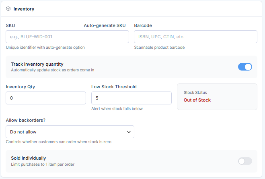Enable the Sold individually toggle
The height and width of the screenshot is (179, 265).
[245, 161]
